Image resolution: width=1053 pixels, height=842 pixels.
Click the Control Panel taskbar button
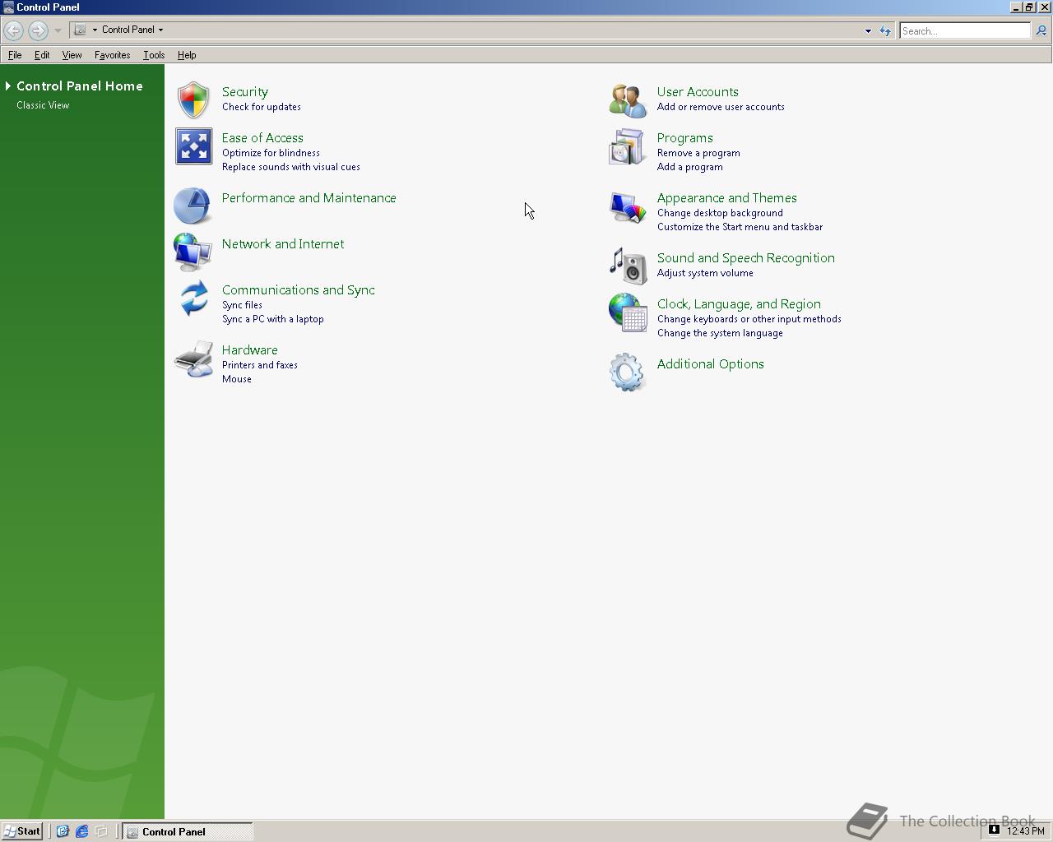click(x=188, y=831)
